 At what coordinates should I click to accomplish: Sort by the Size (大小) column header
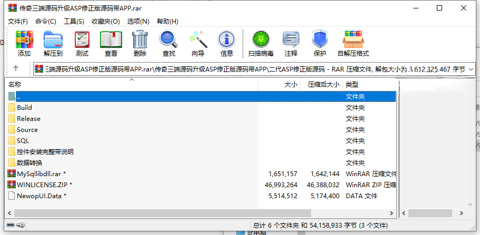coord(291,84)
